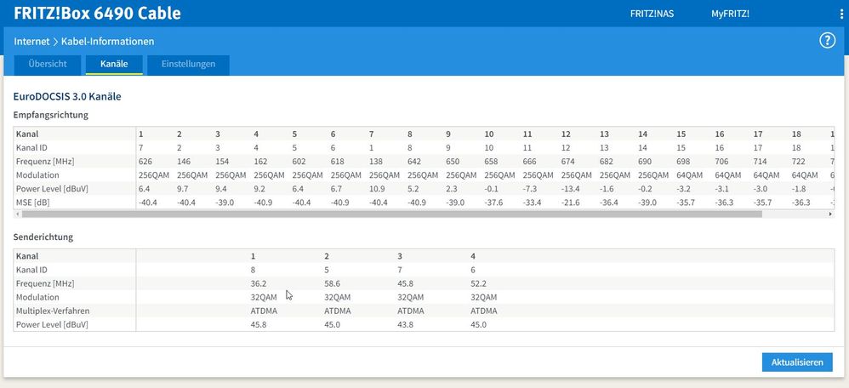The width and height of the screenshot is (849, 388).
Task: Click the downstream frequency value 154
Action: click(221, 162)
